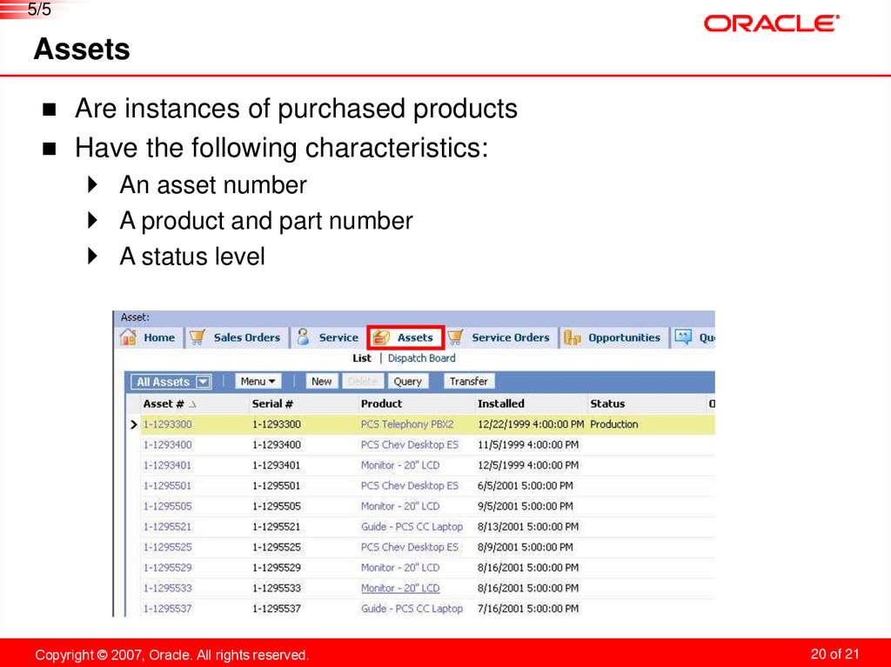
Task: Select the List view link
Action: point(361,358)
